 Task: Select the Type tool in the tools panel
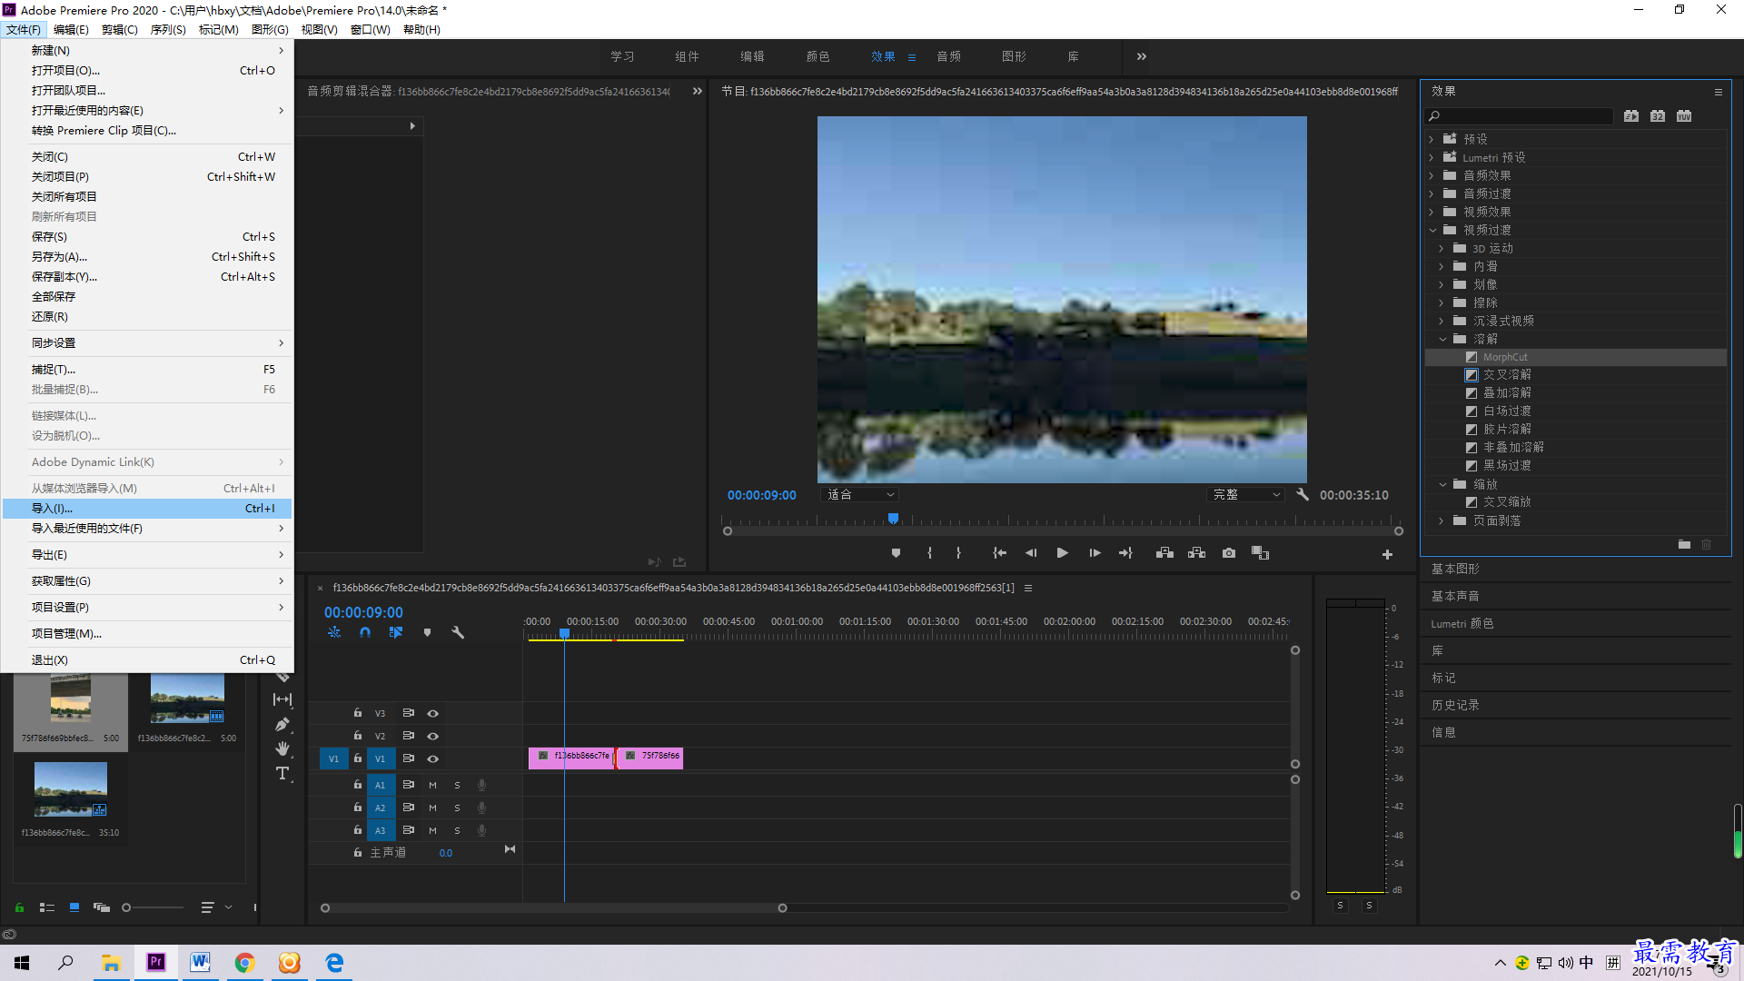click(282, 773)
